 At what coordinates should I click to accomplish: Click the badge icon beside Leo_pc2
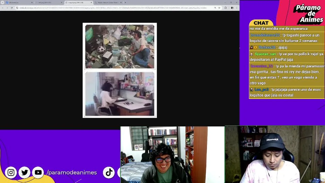pyautogui.click(x=252, y=89)
